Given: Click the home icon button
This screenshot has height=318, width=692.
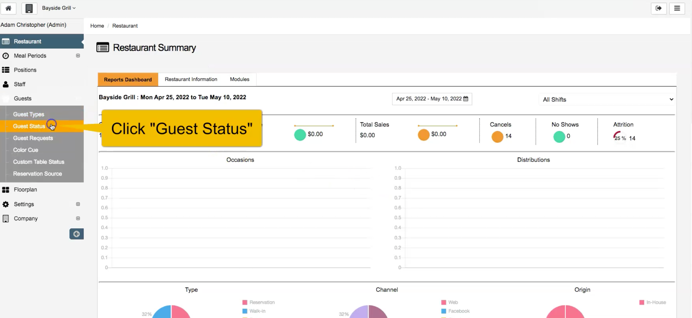Looking at the screenshot, I should click(8, 8).
